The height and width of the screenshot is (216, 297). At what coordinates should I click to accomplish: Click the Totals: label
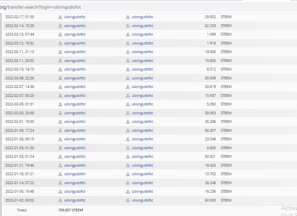(22, 210)
